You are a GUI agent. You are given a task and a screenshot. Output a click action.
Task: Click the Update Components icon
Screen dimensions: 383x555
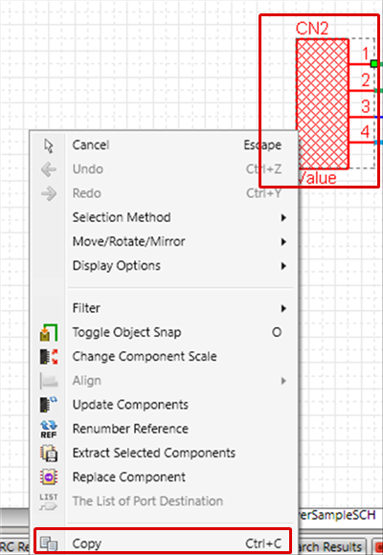pyautogui.click(x=49, y=405)
